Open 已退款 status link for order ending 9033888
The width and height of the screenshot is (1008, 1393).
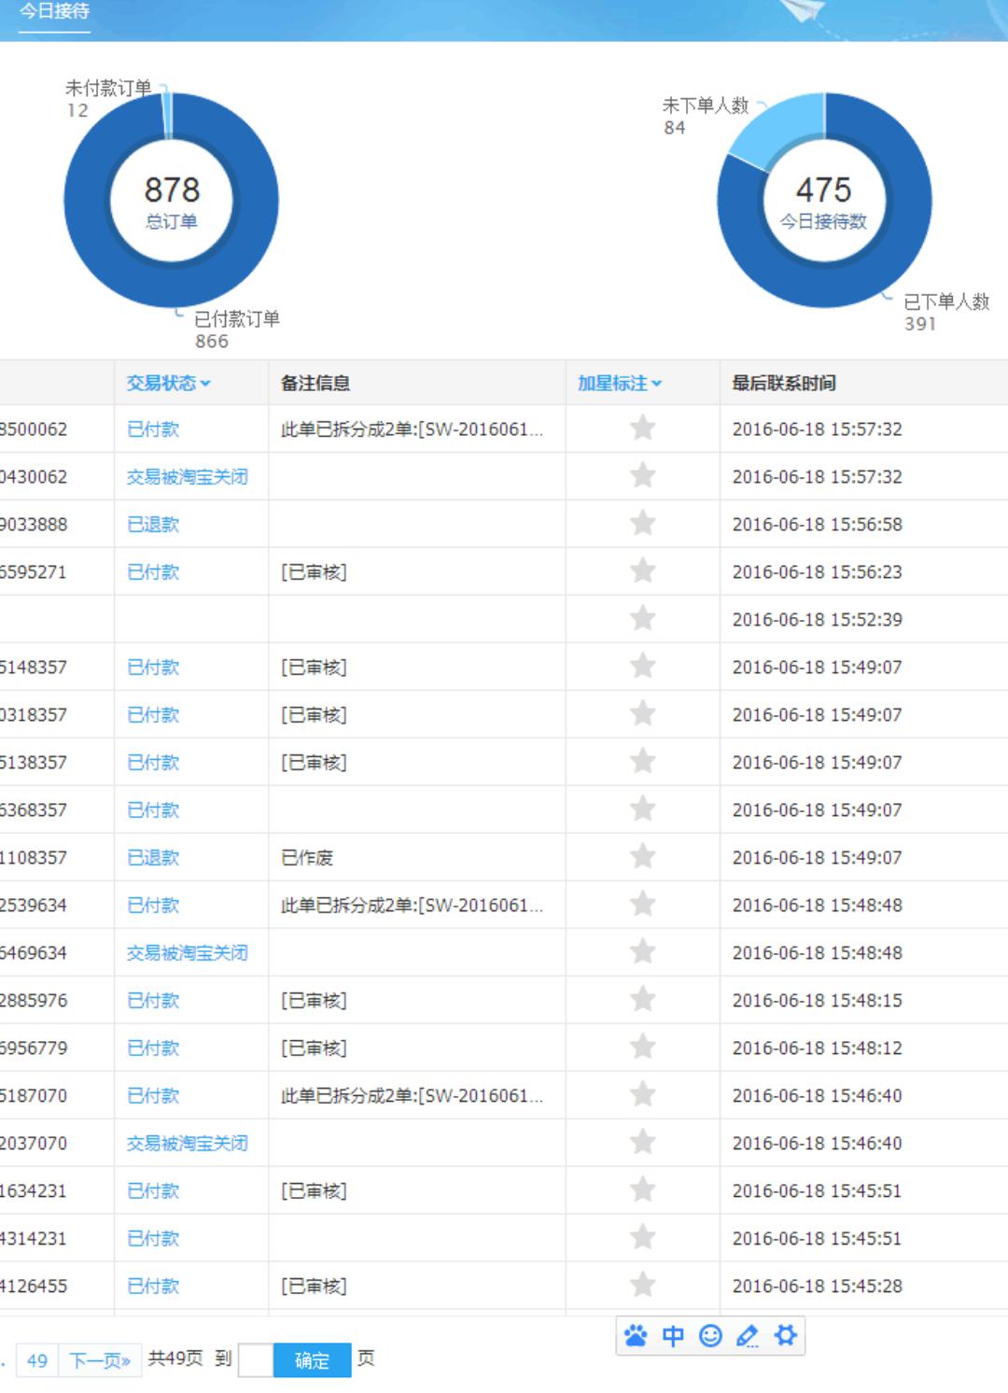pos(153,525)
